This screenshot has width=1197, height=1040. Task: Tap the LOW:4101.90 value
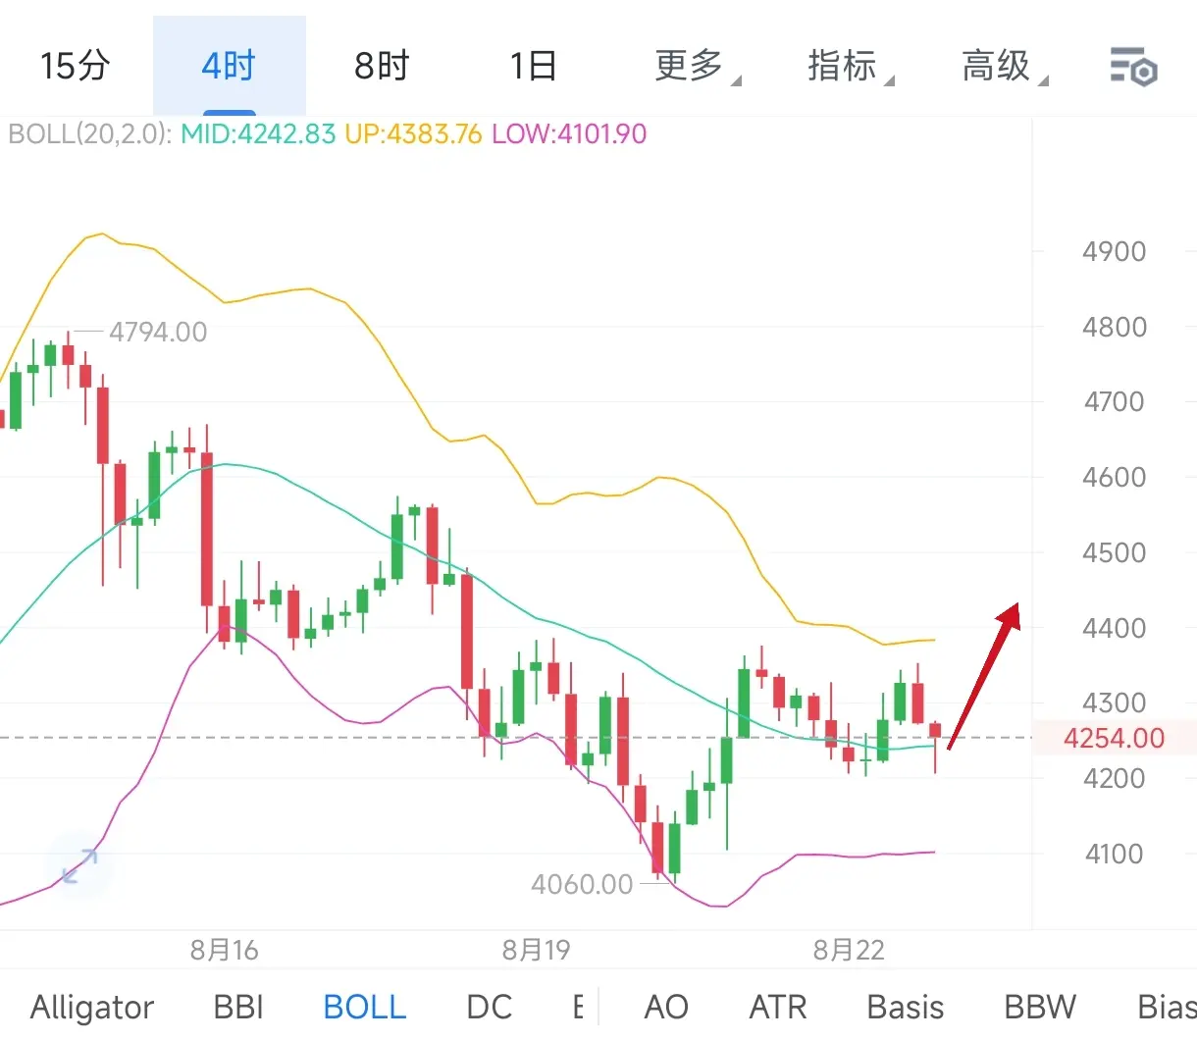(569, 133)
